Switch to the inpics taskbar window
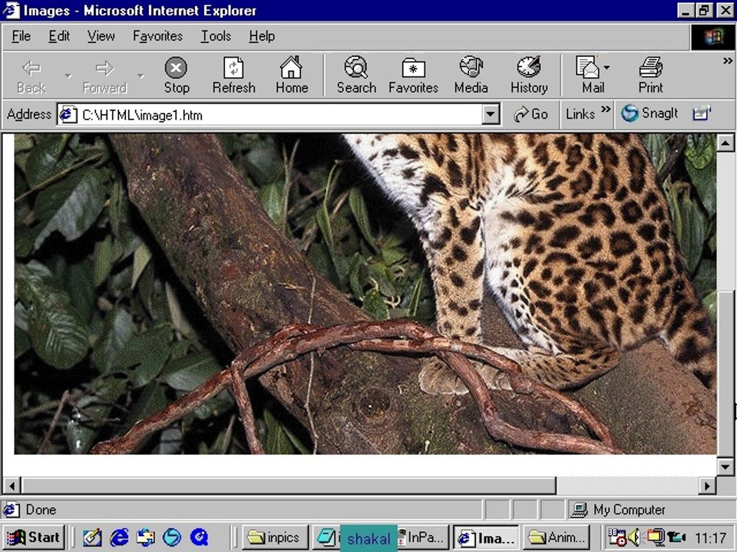 (275, 537)
